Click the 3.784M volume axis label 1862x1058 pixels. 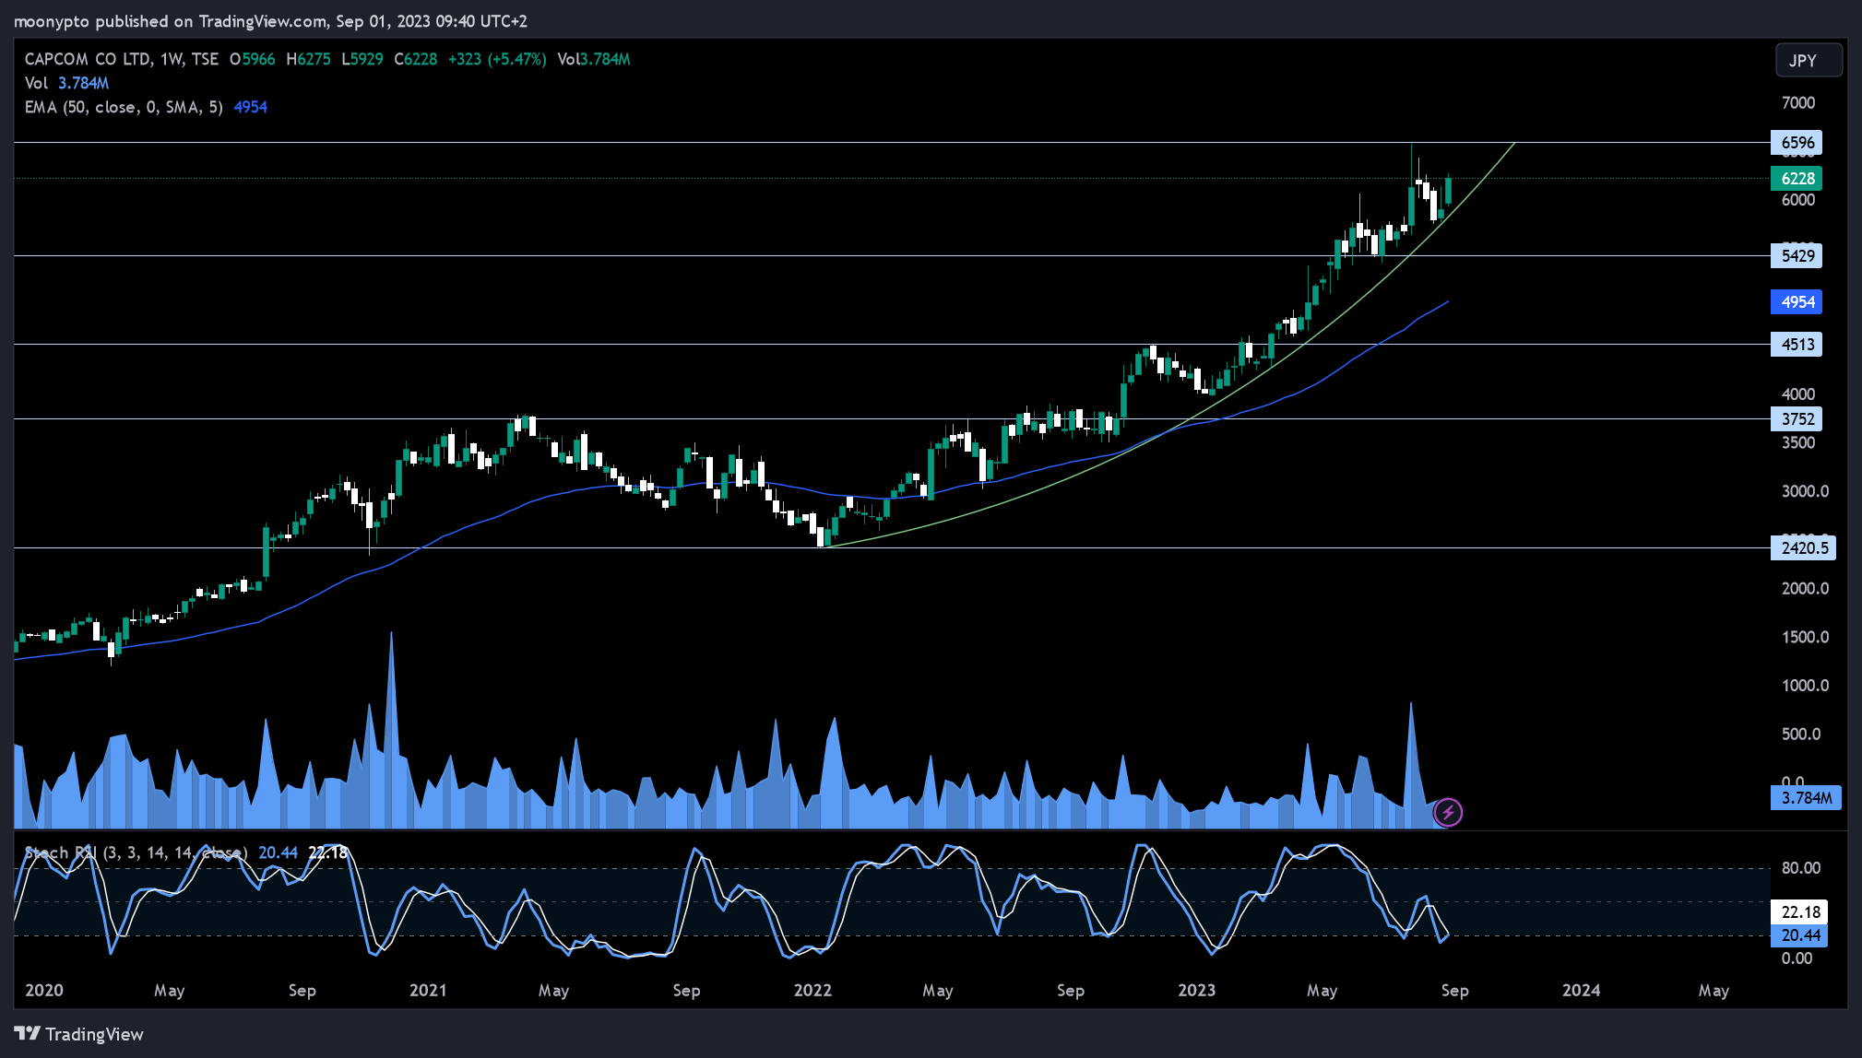[x=1806, y=798]
